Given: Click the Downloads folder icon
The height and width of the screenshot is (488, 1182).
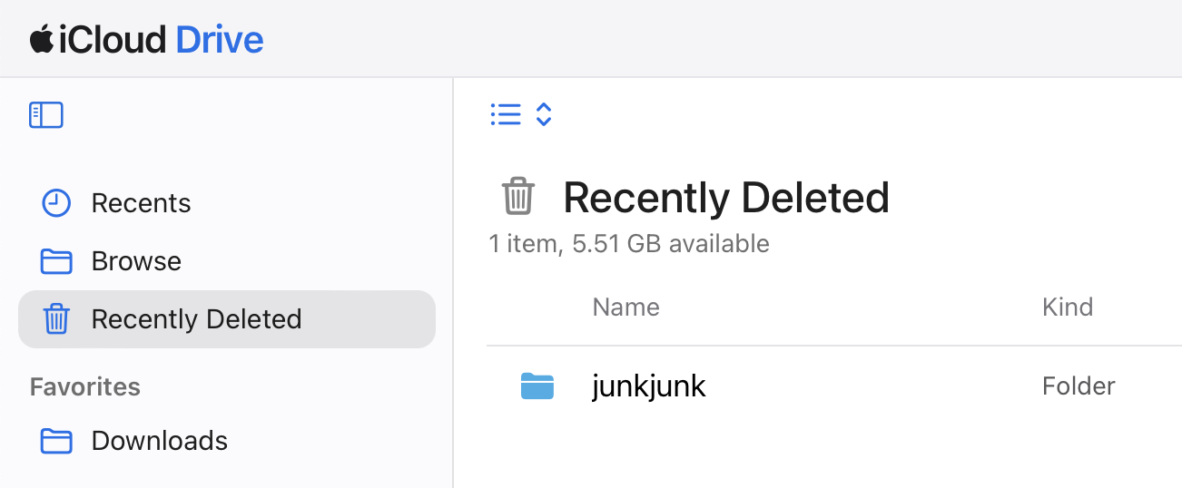Looking at the screenshot, I should (x=56, y=441).
